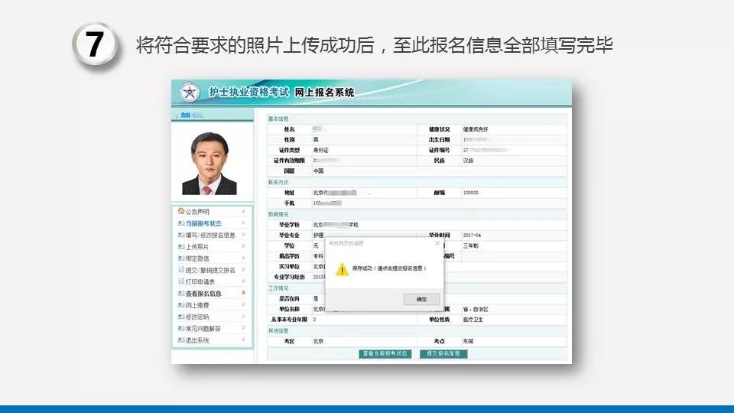Close the message dialog with X
Viewport: 734px width, 413px height.
437,242
